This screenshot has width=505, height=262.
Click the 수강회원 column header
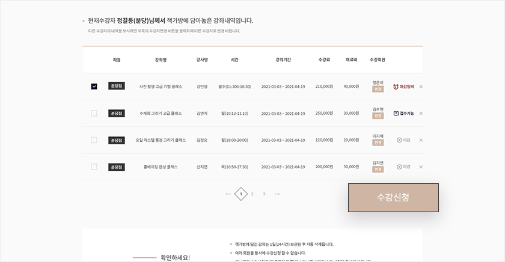(378, 59)
